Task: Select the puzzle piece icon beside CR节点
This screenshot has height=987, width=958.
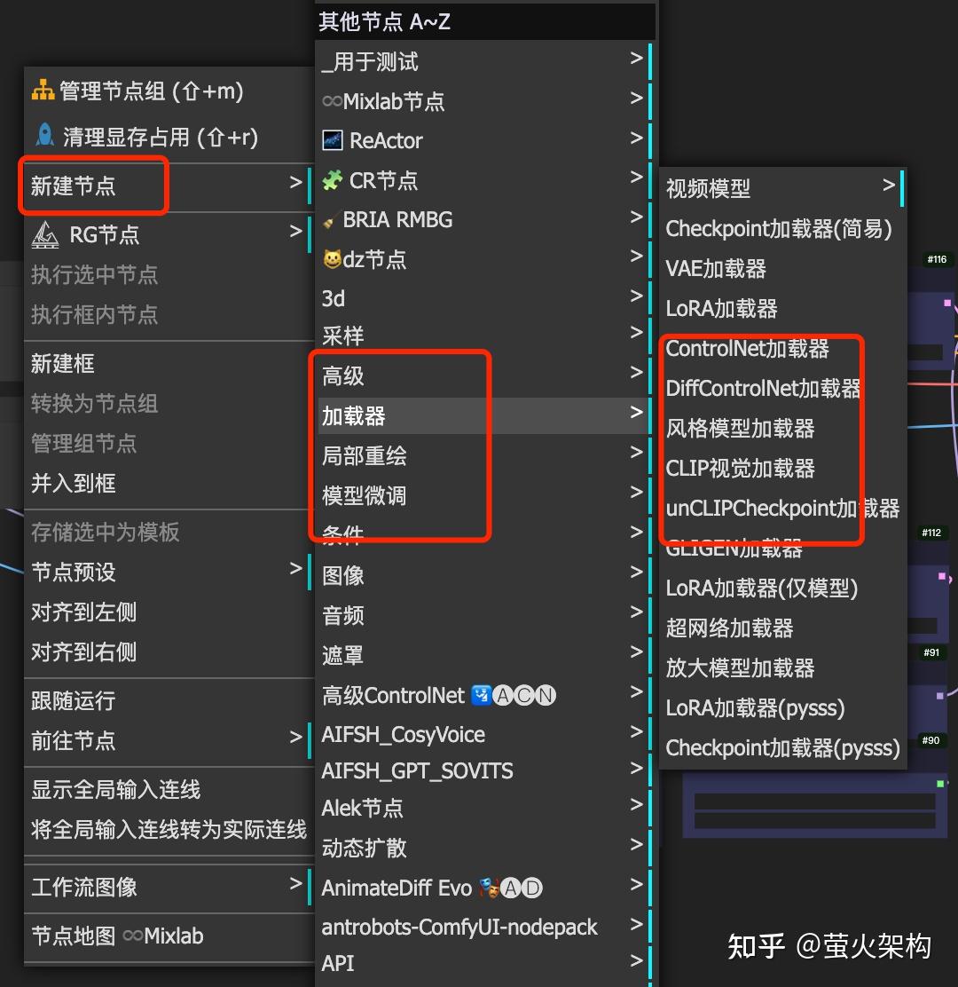Action: pyautogui.click(x=335, y=180)
